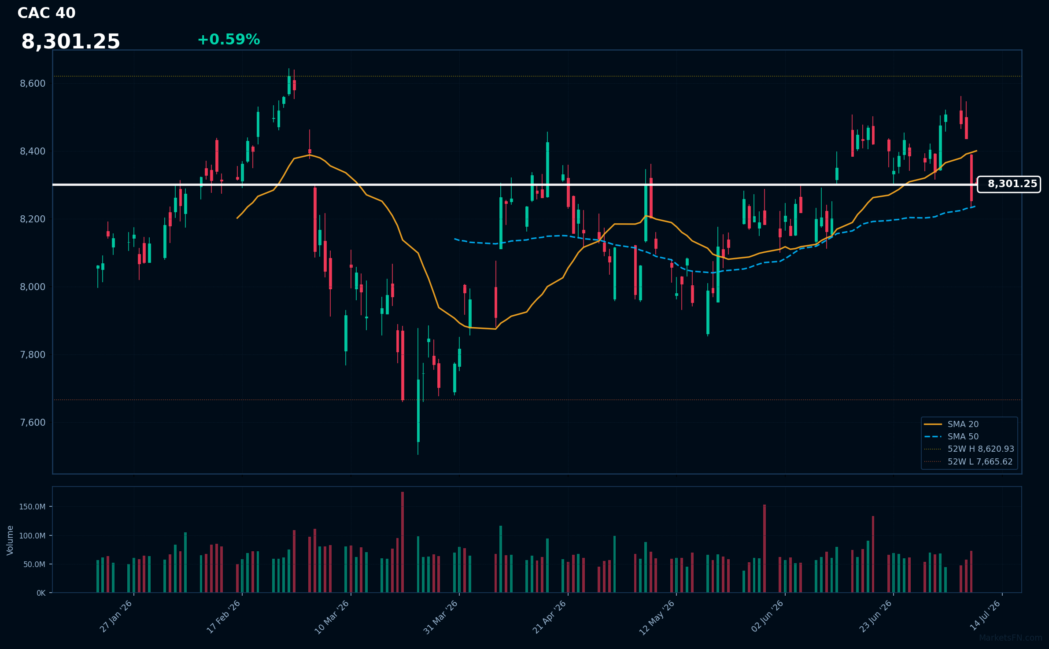Click the tallest red volume bar

point(403,542)
